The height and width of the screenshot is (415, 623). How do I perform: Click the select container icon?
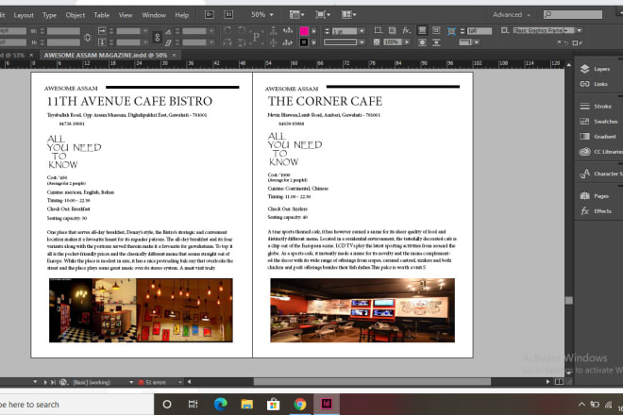pos(274,30)
